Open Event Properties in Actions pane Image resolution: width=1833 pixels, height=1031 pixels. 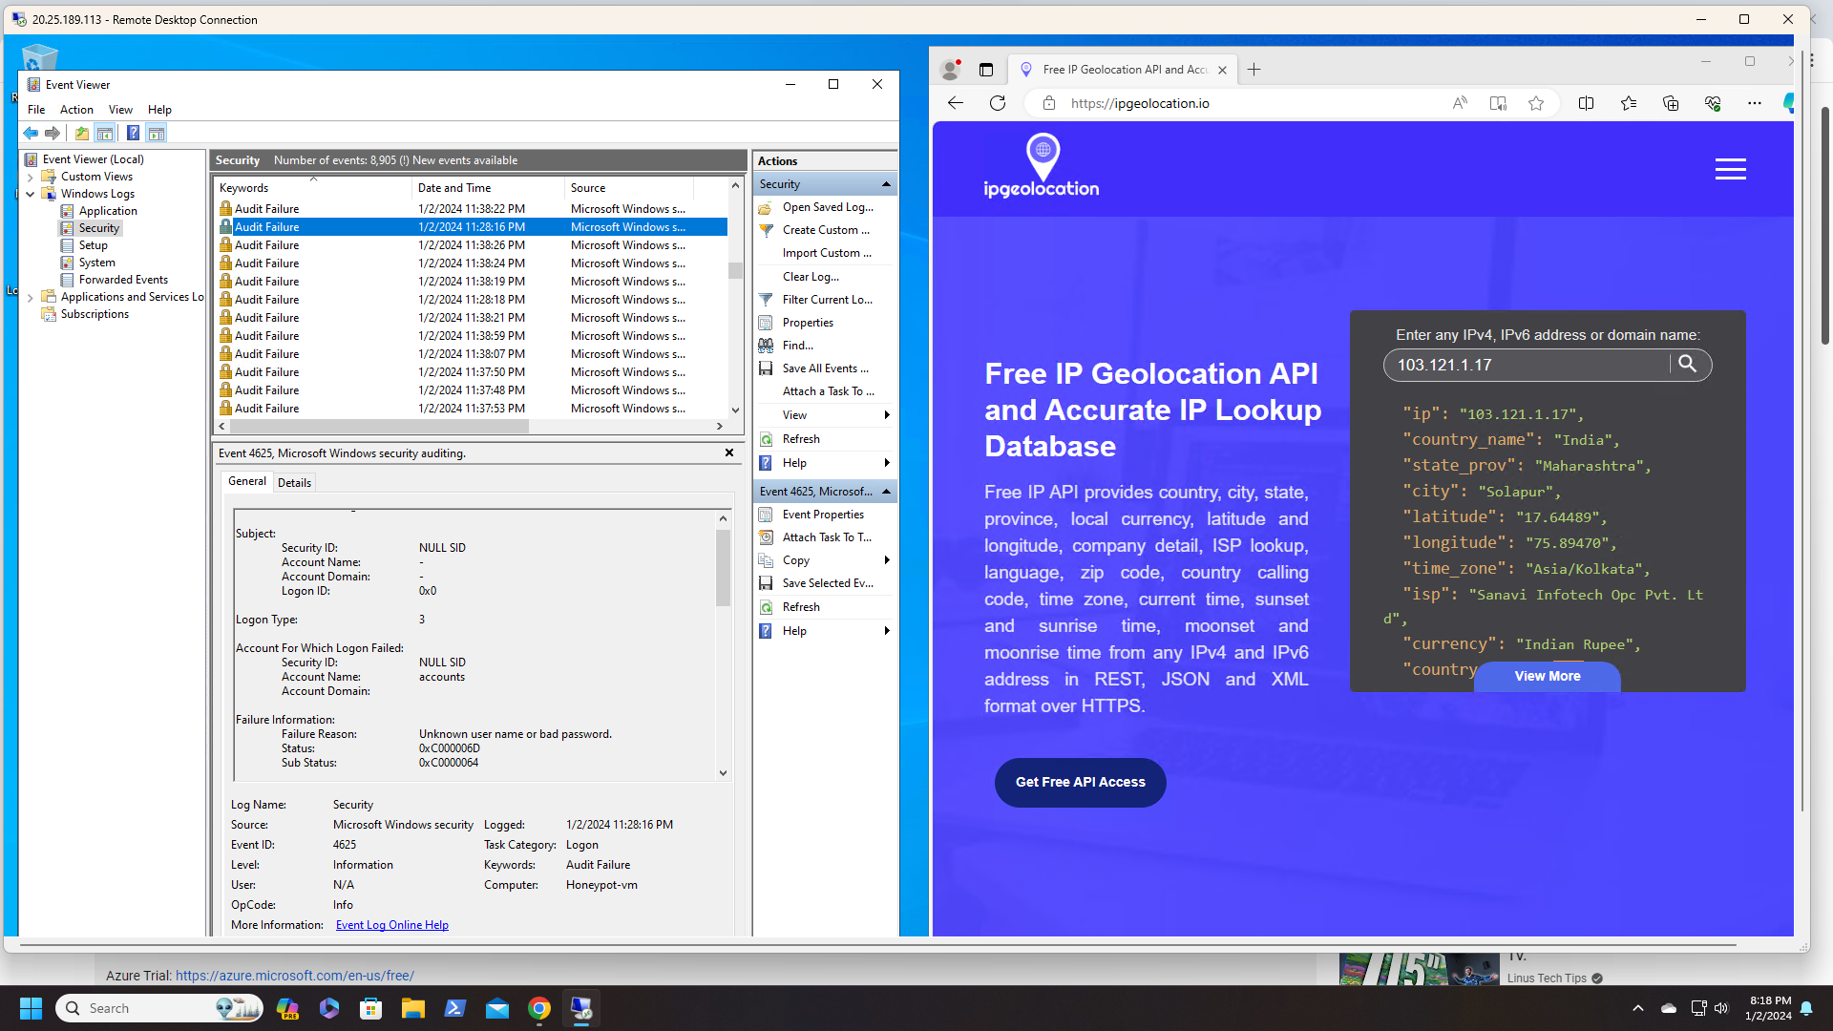pyautogui.click(x=822, y=515)
